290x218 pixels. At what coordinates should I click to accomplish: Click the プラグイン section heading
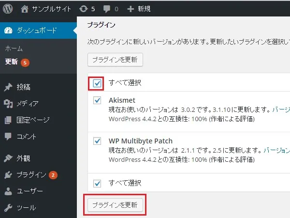[101, 25]
